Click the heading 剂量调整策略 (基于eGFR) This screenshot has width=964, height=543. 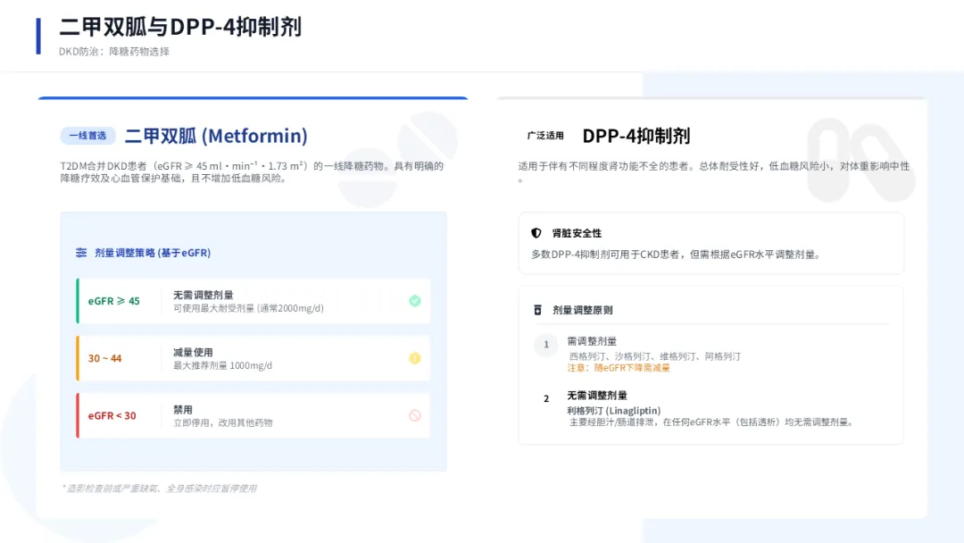(x=153, y=253)
